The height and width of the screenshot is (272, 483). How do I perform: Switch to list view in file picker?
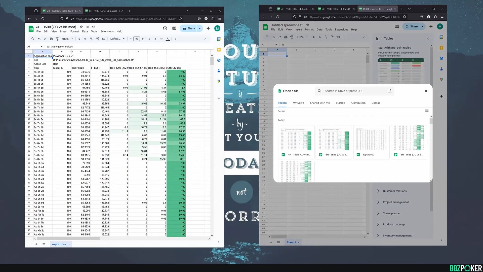coord(427,111)
